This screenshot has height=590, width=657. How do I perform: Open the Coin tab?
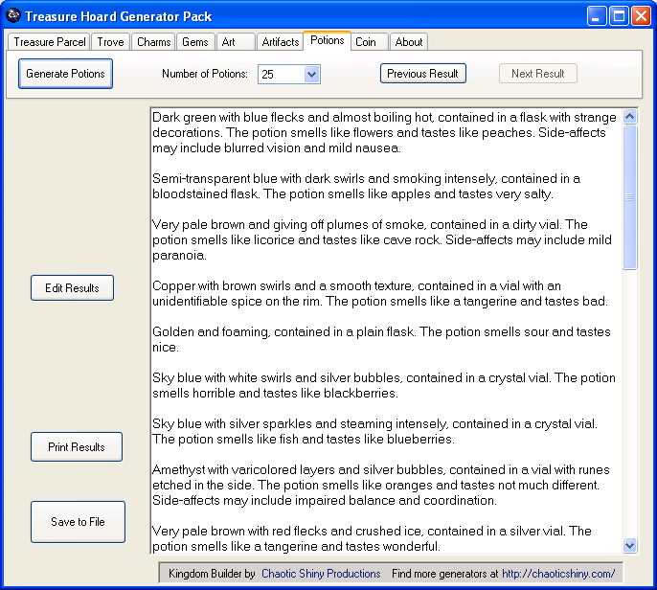click(370, 42)
